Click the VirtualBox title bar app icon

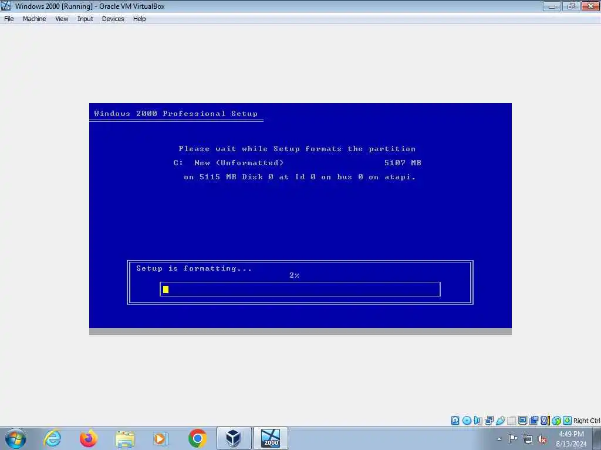pyautogui.click(x=5, y=6)
